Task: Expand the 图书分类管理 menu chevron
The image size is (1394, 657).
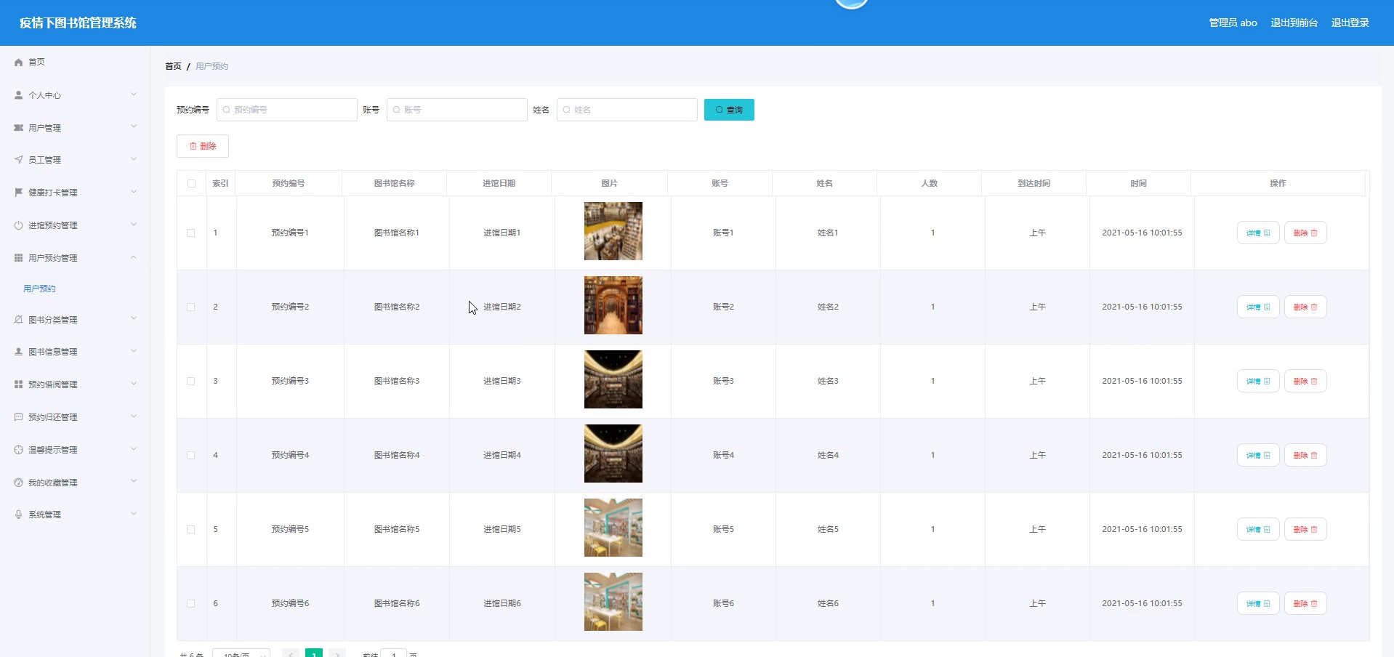Action: [134, 318]
